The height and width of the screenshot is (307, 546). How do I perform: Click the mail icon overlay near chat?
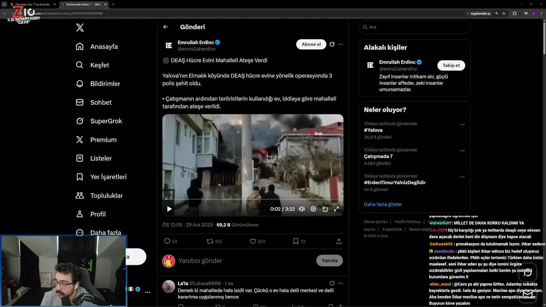[528, 294]
